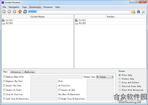Click the Replace Name With text field
The height and width of the screenshot is (105, 148).
pyautogui.click(x=57, y=77)
